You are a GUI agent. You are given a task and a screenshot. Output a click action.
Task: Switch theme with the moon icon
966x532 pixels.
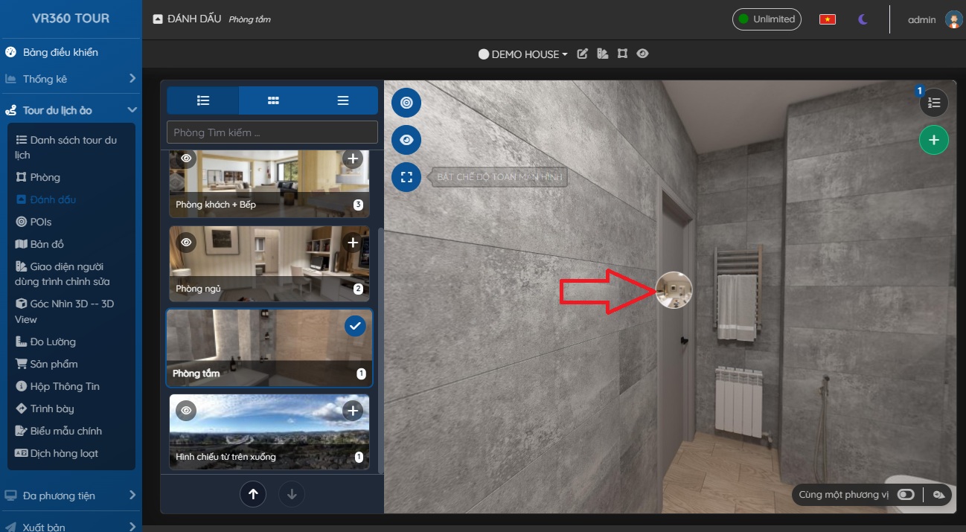point(863,19)
